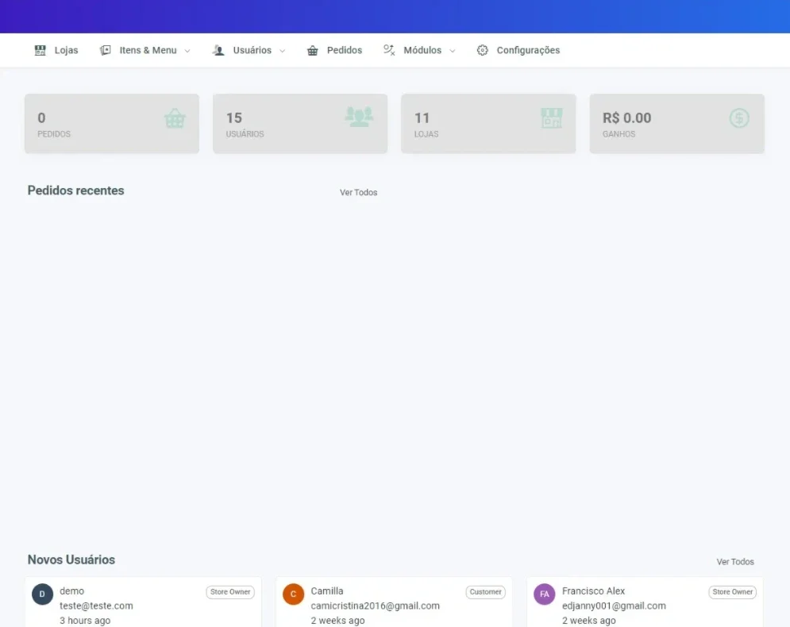The height and width of the screenshot is (627, 790).
Task: Click the 'D' avatar of the demo user
Action: click(x=42, y=594)
